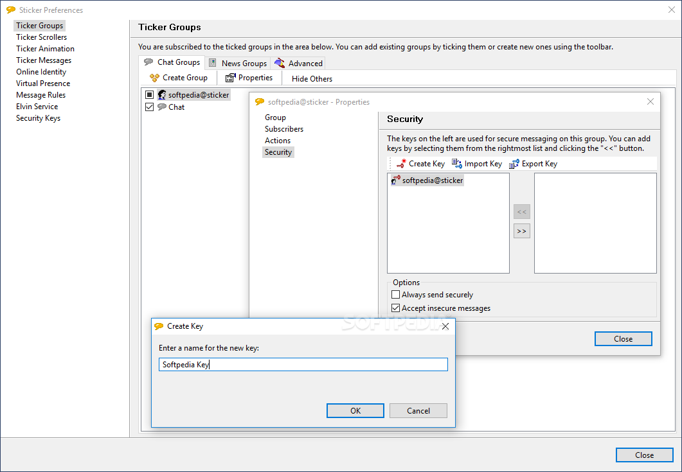Select Security in the Properties sidebar
Image resolution: width=682 pixels, height=472 pixels.
(278, 152)
